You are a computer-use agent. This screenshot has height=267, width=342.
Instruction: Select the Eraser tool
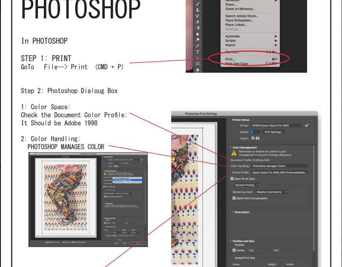pos(198,22)
